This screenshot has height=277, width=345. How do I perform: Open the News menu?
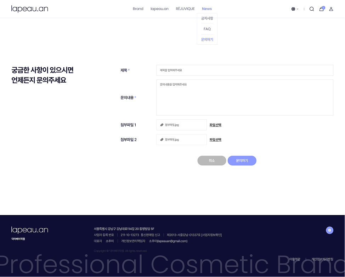click(x=207, y=9)
